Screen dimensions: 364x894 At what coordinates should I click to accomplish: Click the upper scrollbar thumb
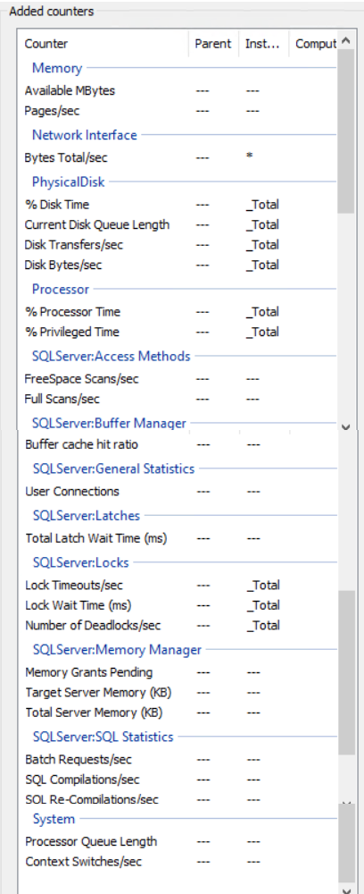[346, 132]
